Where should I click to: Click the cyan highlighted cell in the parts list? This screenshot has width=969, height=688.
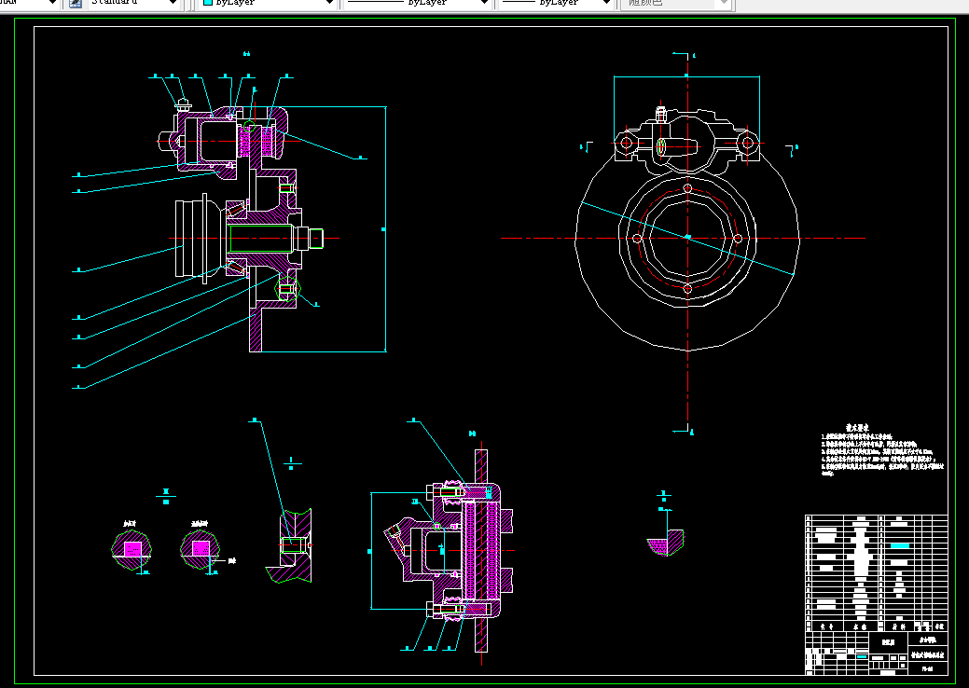coord(899,546)
